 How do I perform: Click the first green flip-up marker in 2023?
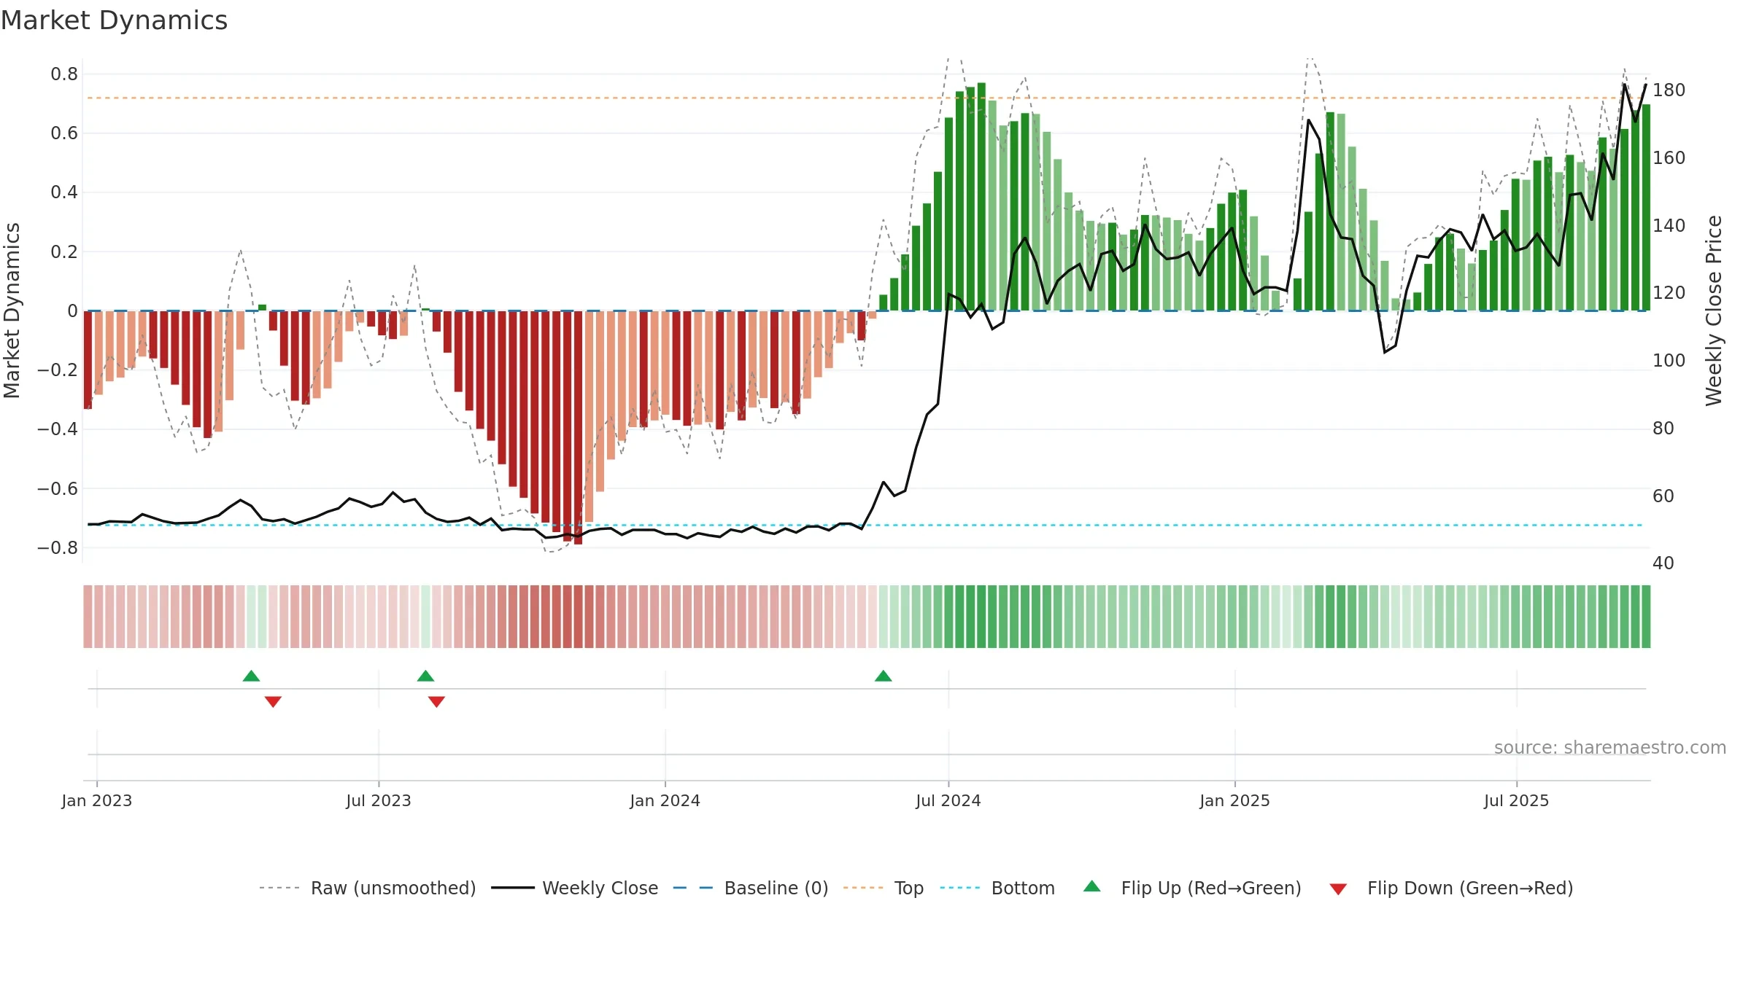pos(251,676)
